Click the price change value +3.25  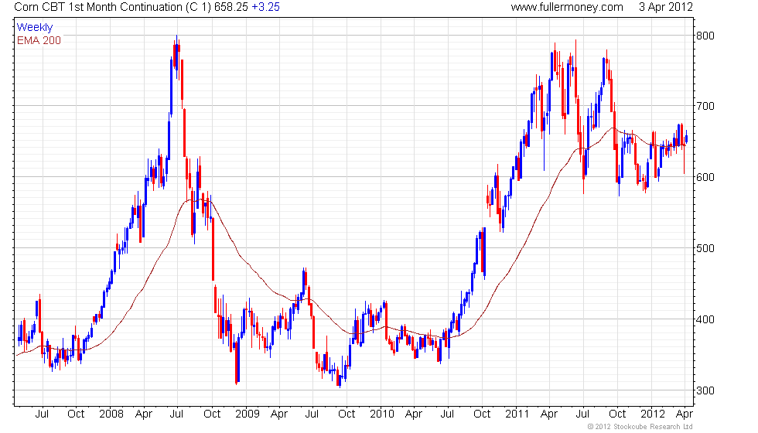265,7
